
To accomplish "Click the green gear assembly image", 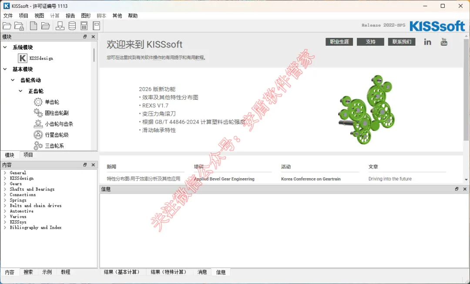I will point(366,110).
